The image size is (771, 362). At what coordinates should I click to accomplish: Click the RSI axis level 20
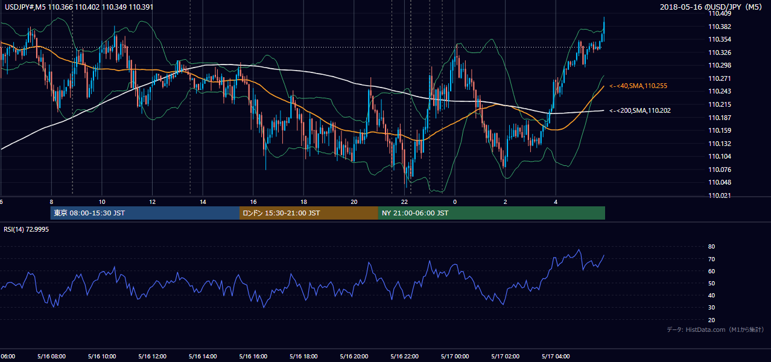coord(711,320)
